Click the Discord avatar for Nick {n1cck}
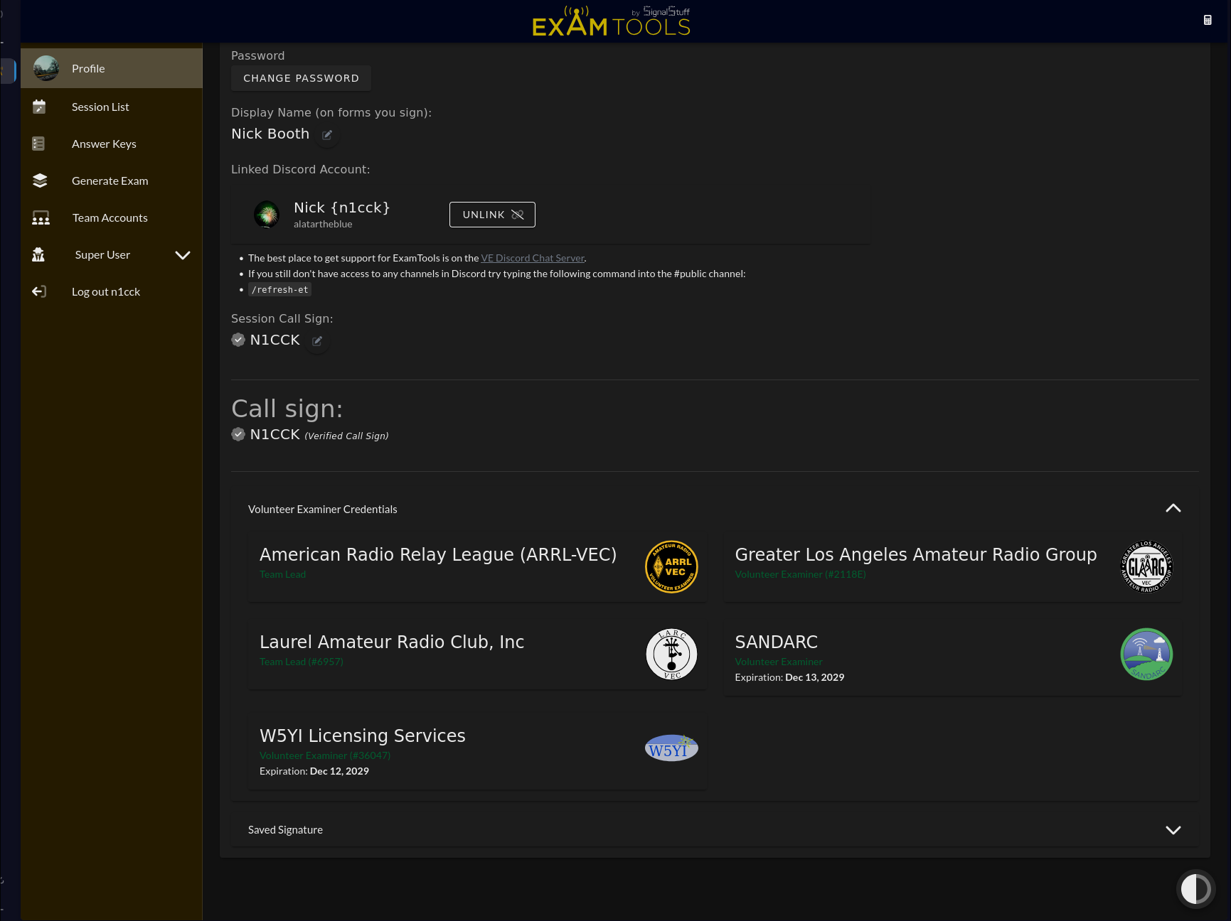The image size is (1231, 921). [x=267, y=214]
